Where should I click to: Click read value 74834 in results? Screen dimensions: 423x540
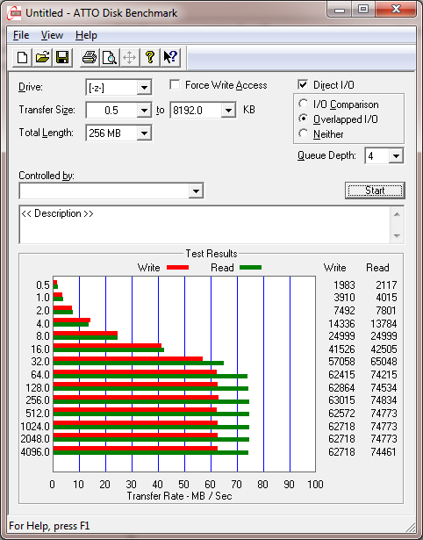point(384,400)
